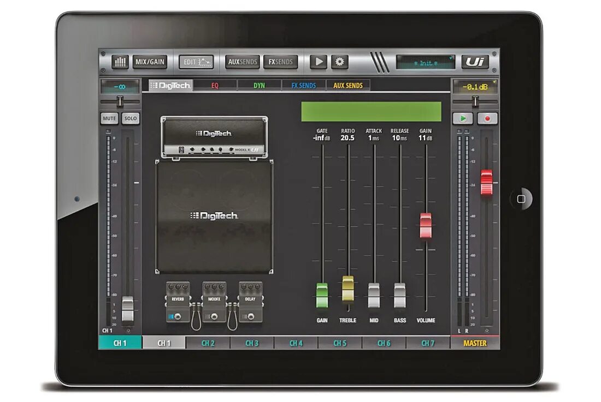The width and height of the screenshot is (601, 402).
Task: Open the MIX/GAIN view
Action: (150, 62)
